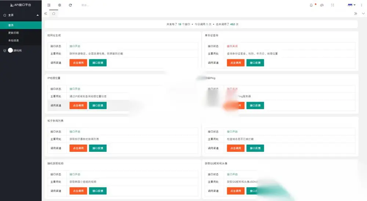367x201 pixels.
Task: Click the published interfaces count 19
Action: click(180, 24)
